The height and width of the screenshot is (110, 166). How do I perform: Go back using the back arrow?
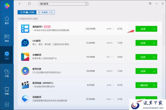pos(20,4)
